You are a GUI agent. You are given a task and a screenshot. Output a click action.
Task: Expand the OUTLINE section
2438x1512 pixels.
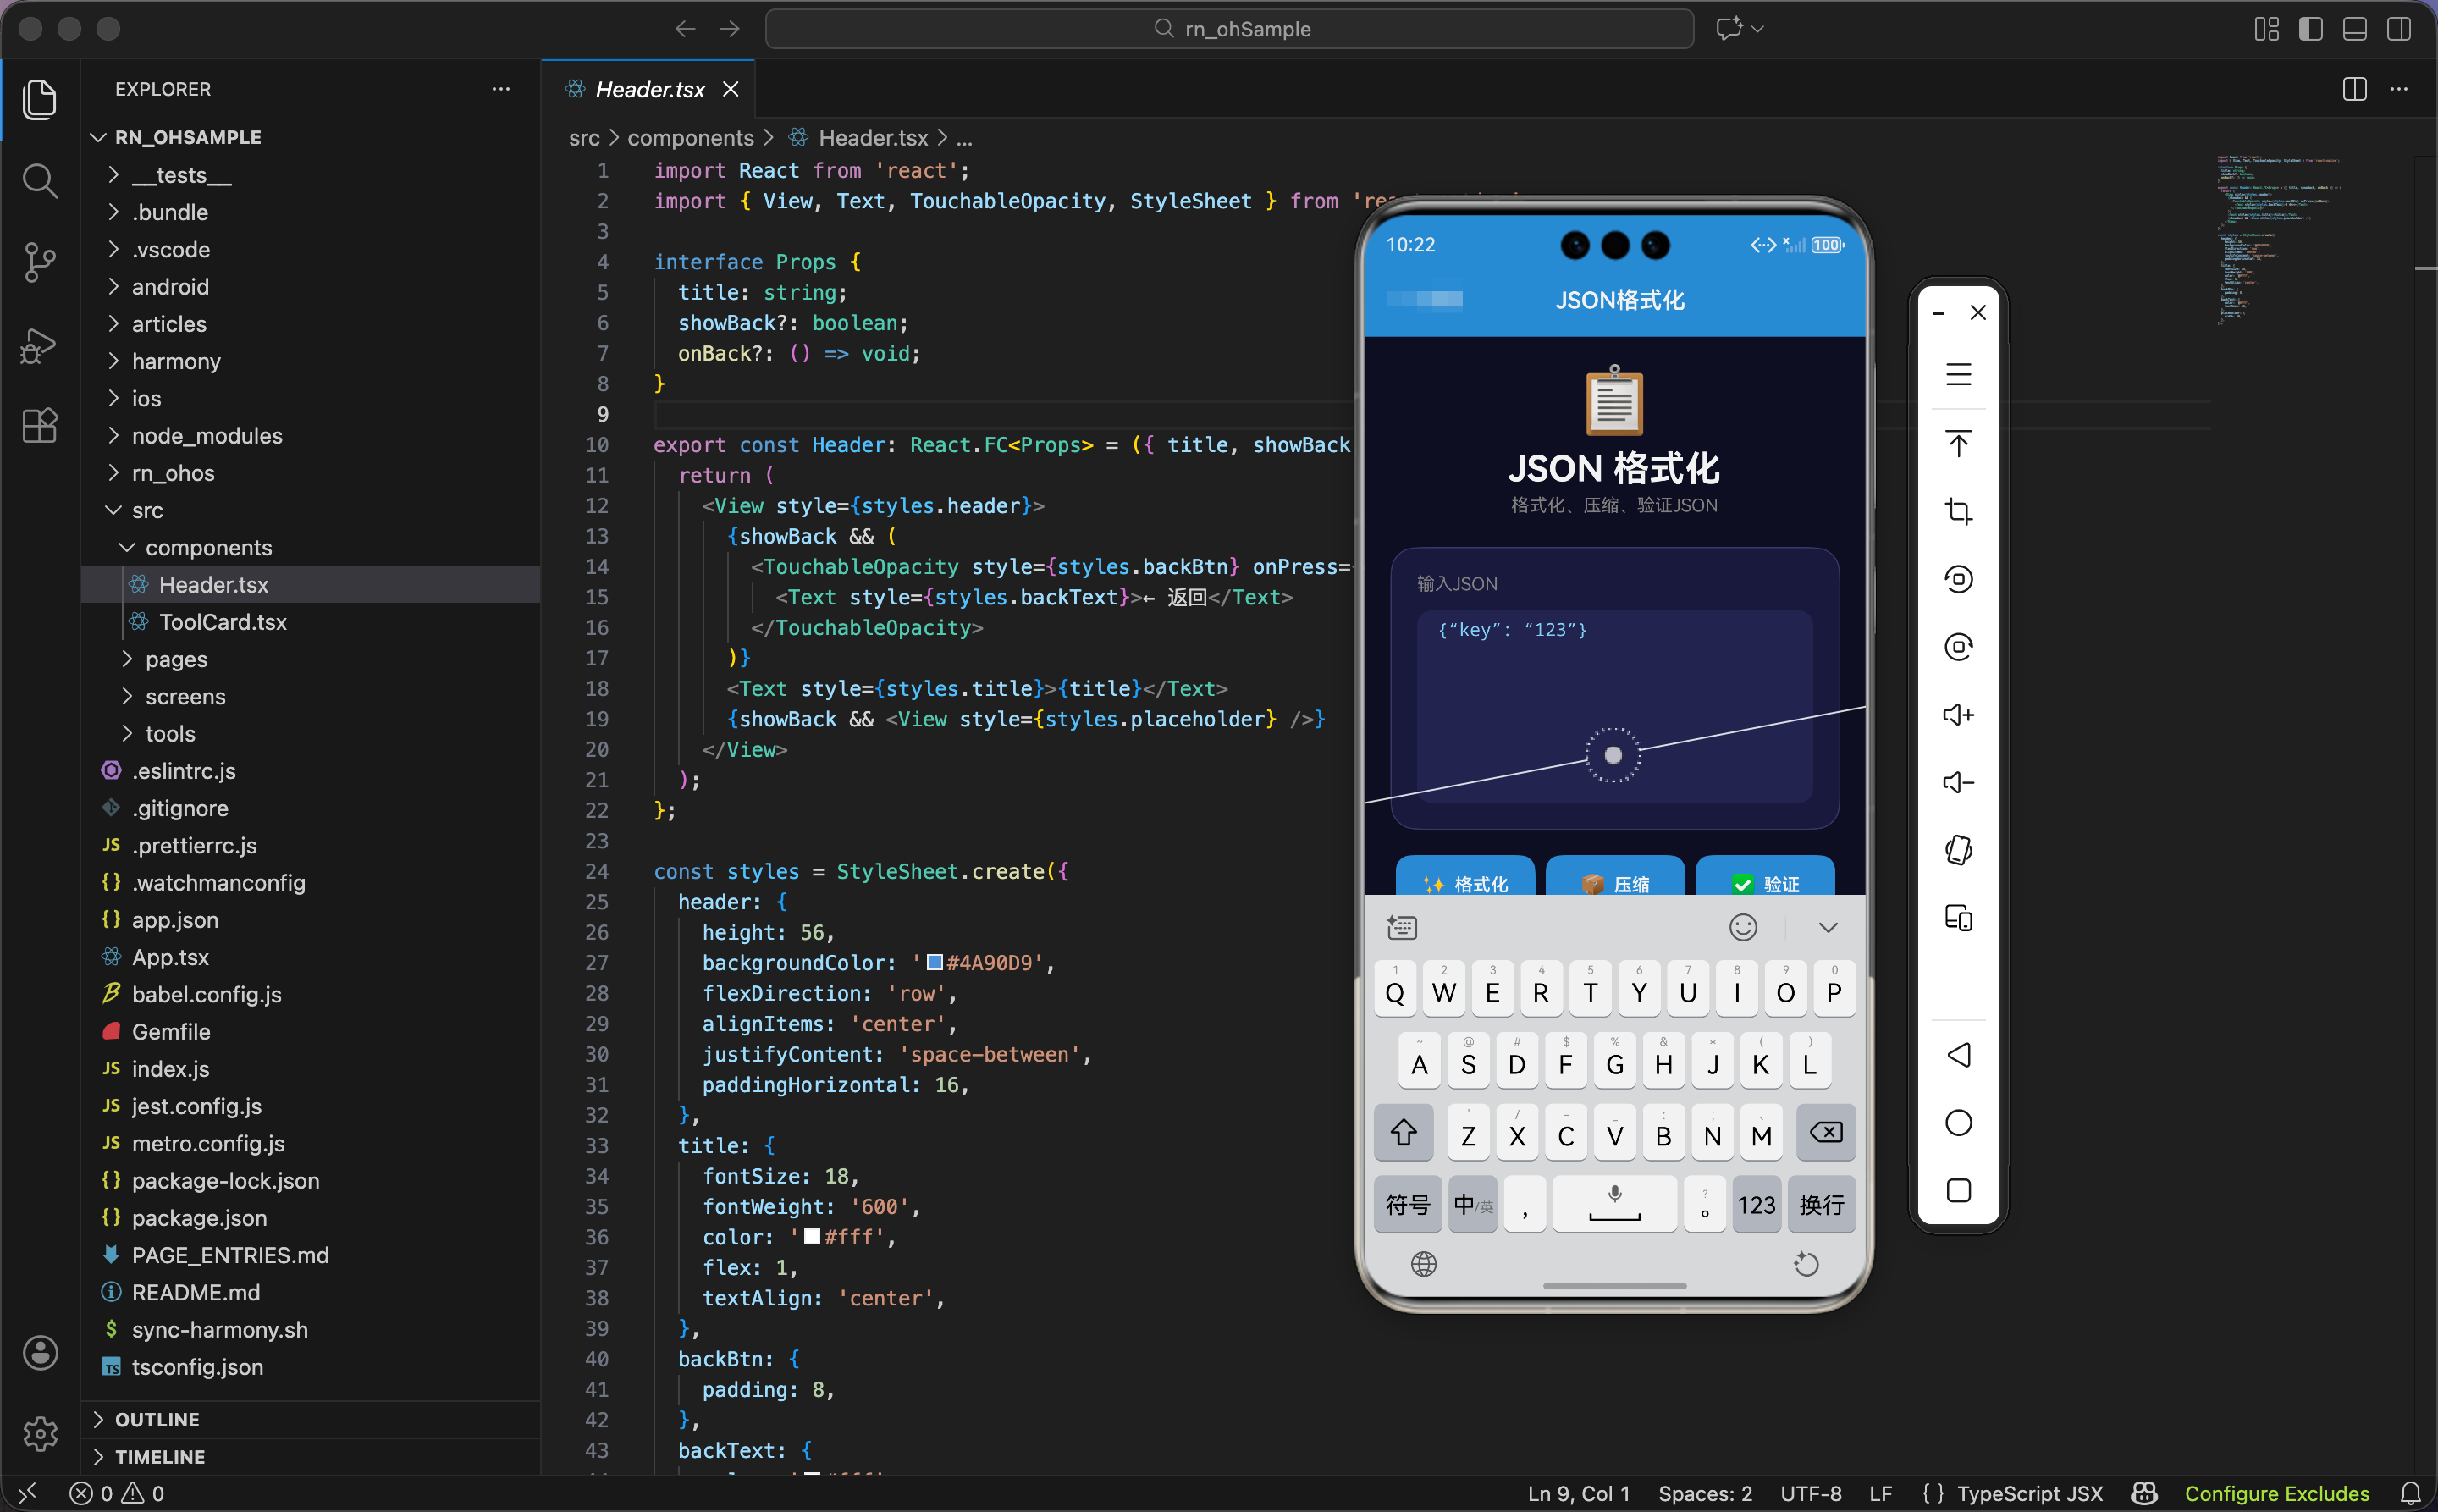157,1419
